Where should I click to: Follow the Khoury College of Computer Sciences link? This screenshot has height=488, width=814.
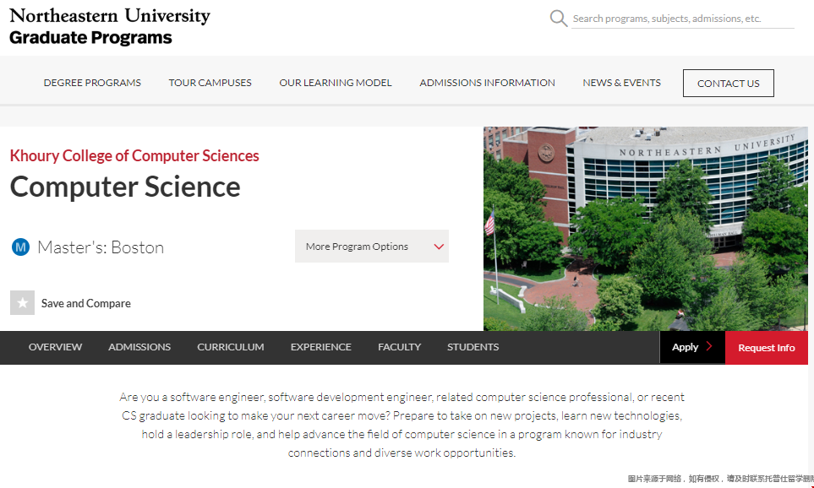point(134,155)
